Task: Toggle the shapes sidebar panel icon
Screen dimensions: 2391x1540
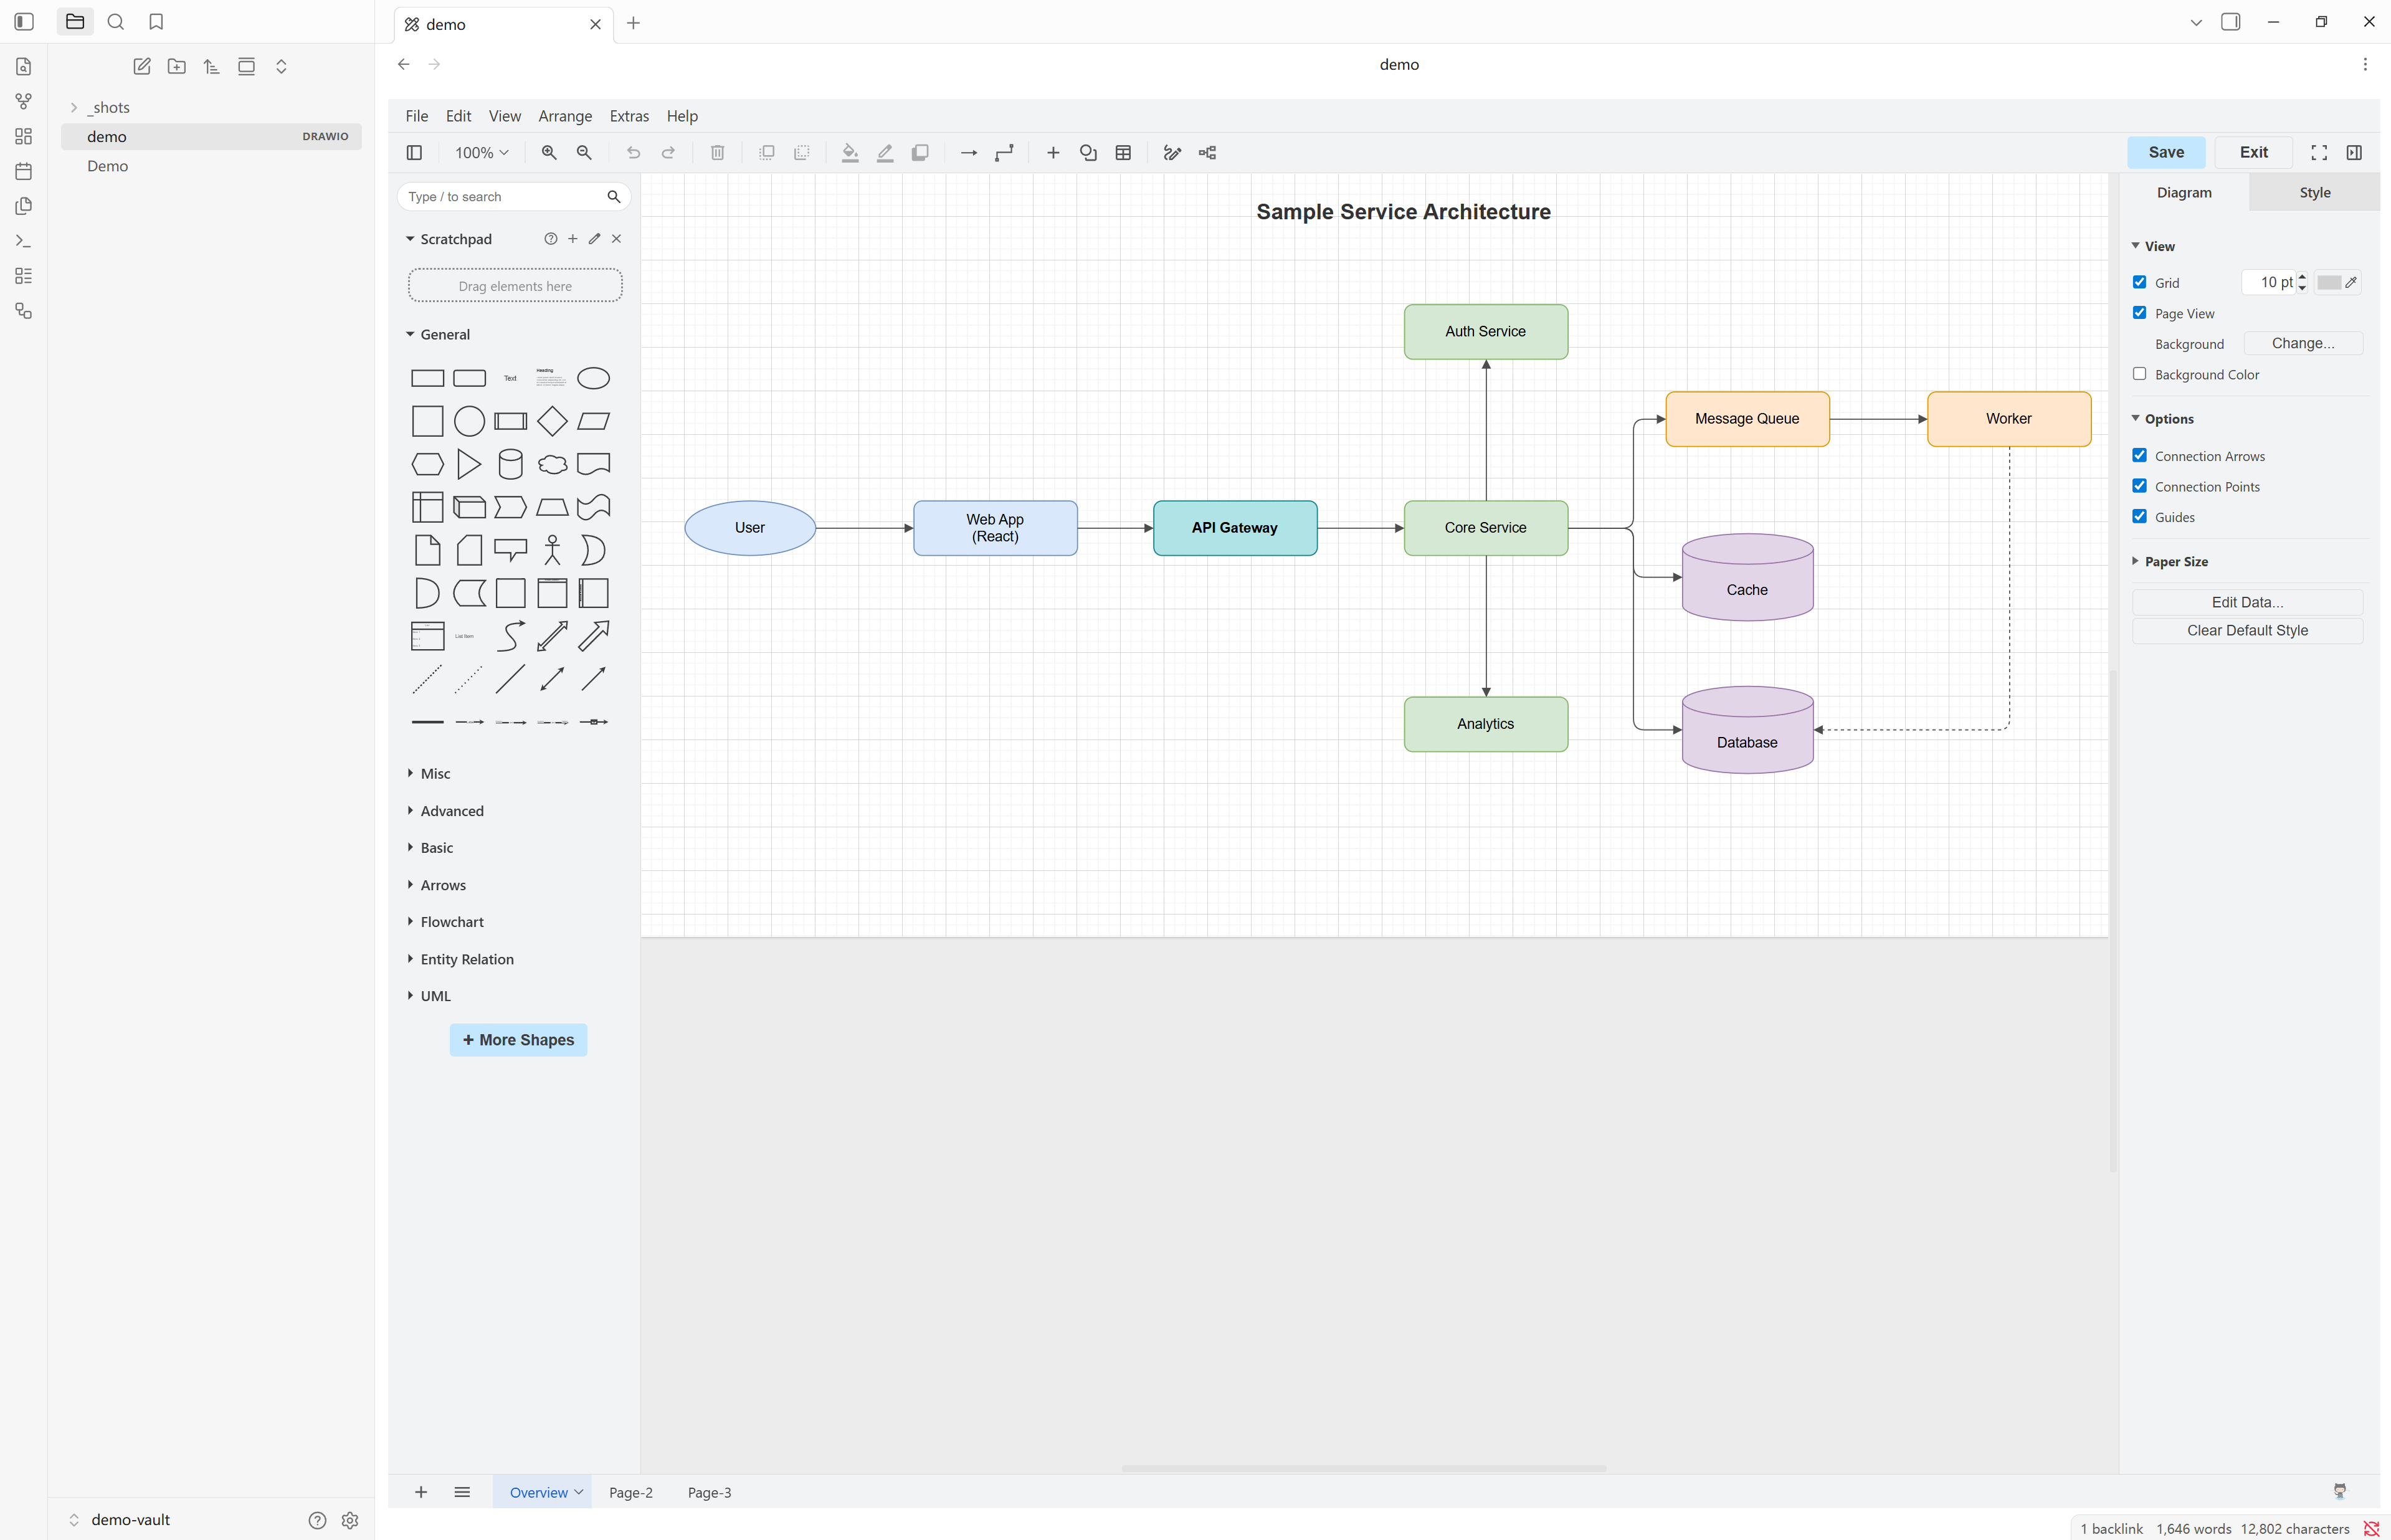Action: click(x=414, y=153)
